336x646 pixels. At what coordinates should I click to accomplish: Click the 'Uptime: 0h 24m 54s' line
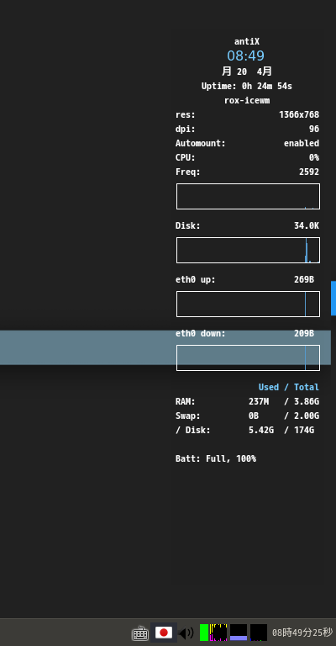click(x=247, y=86)
